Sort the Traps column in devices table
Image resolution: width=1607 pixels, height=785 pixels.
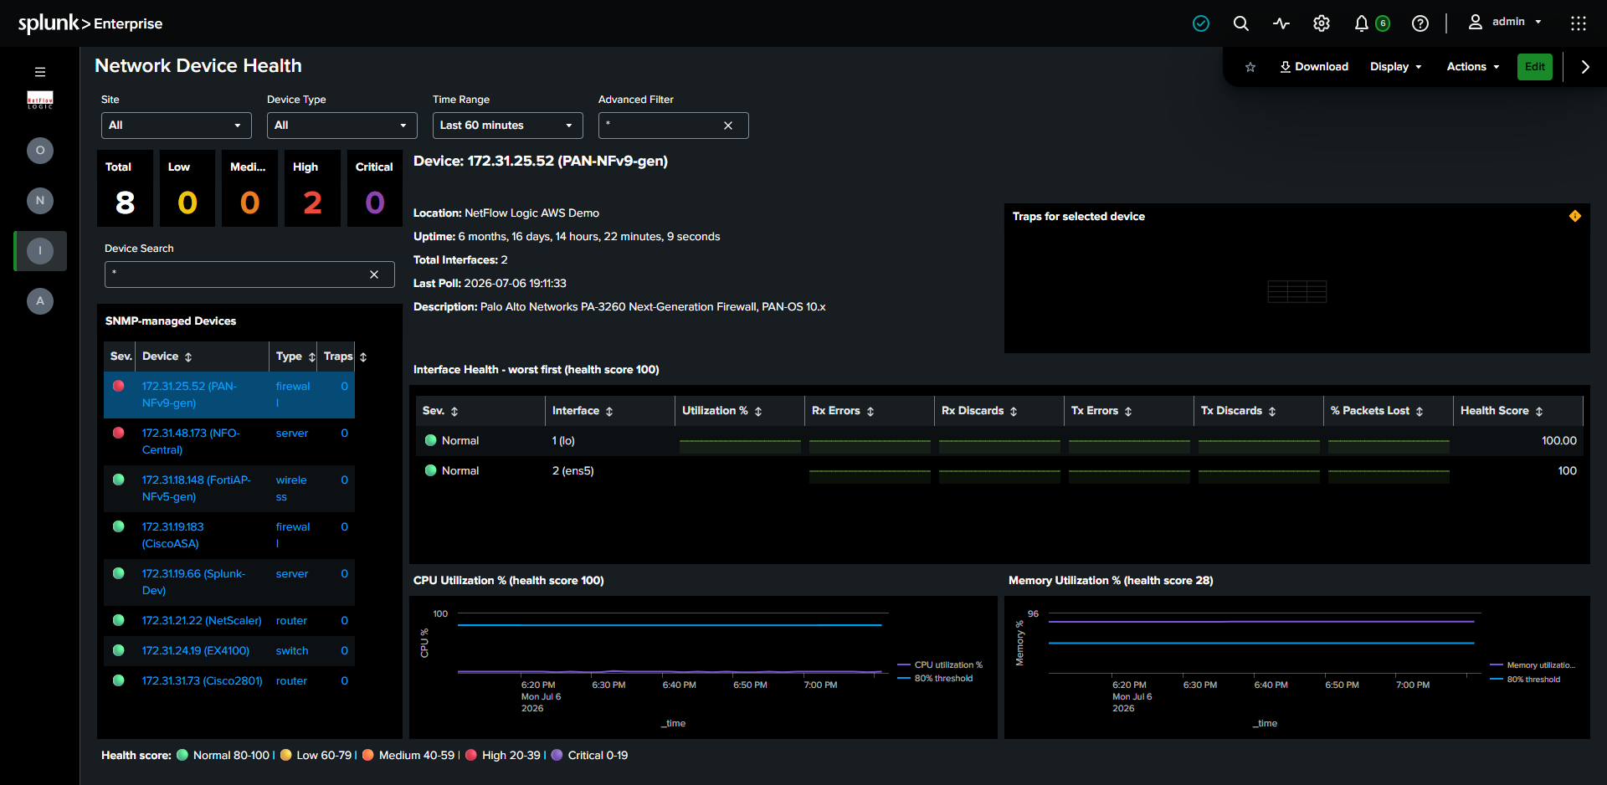click(363, 357)
